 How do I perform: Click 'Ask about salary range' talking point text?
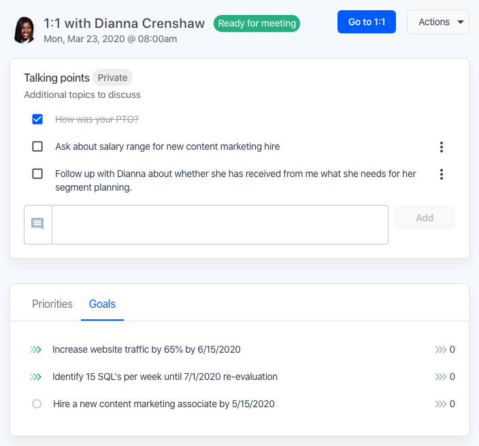[167, 146]
